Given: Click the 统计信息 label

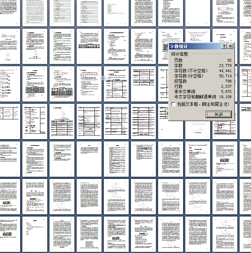Looking at the screenshot, I should (x=180, y=54).
